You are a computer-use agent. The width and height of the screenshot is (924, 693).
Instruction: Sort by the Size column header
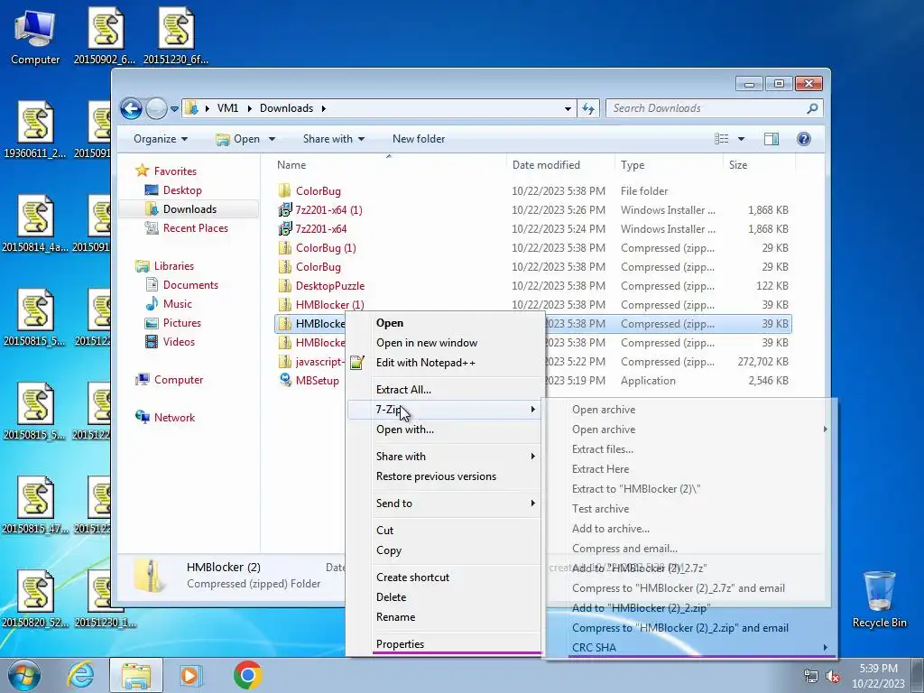pyautogui.click(x=758, y=165)
